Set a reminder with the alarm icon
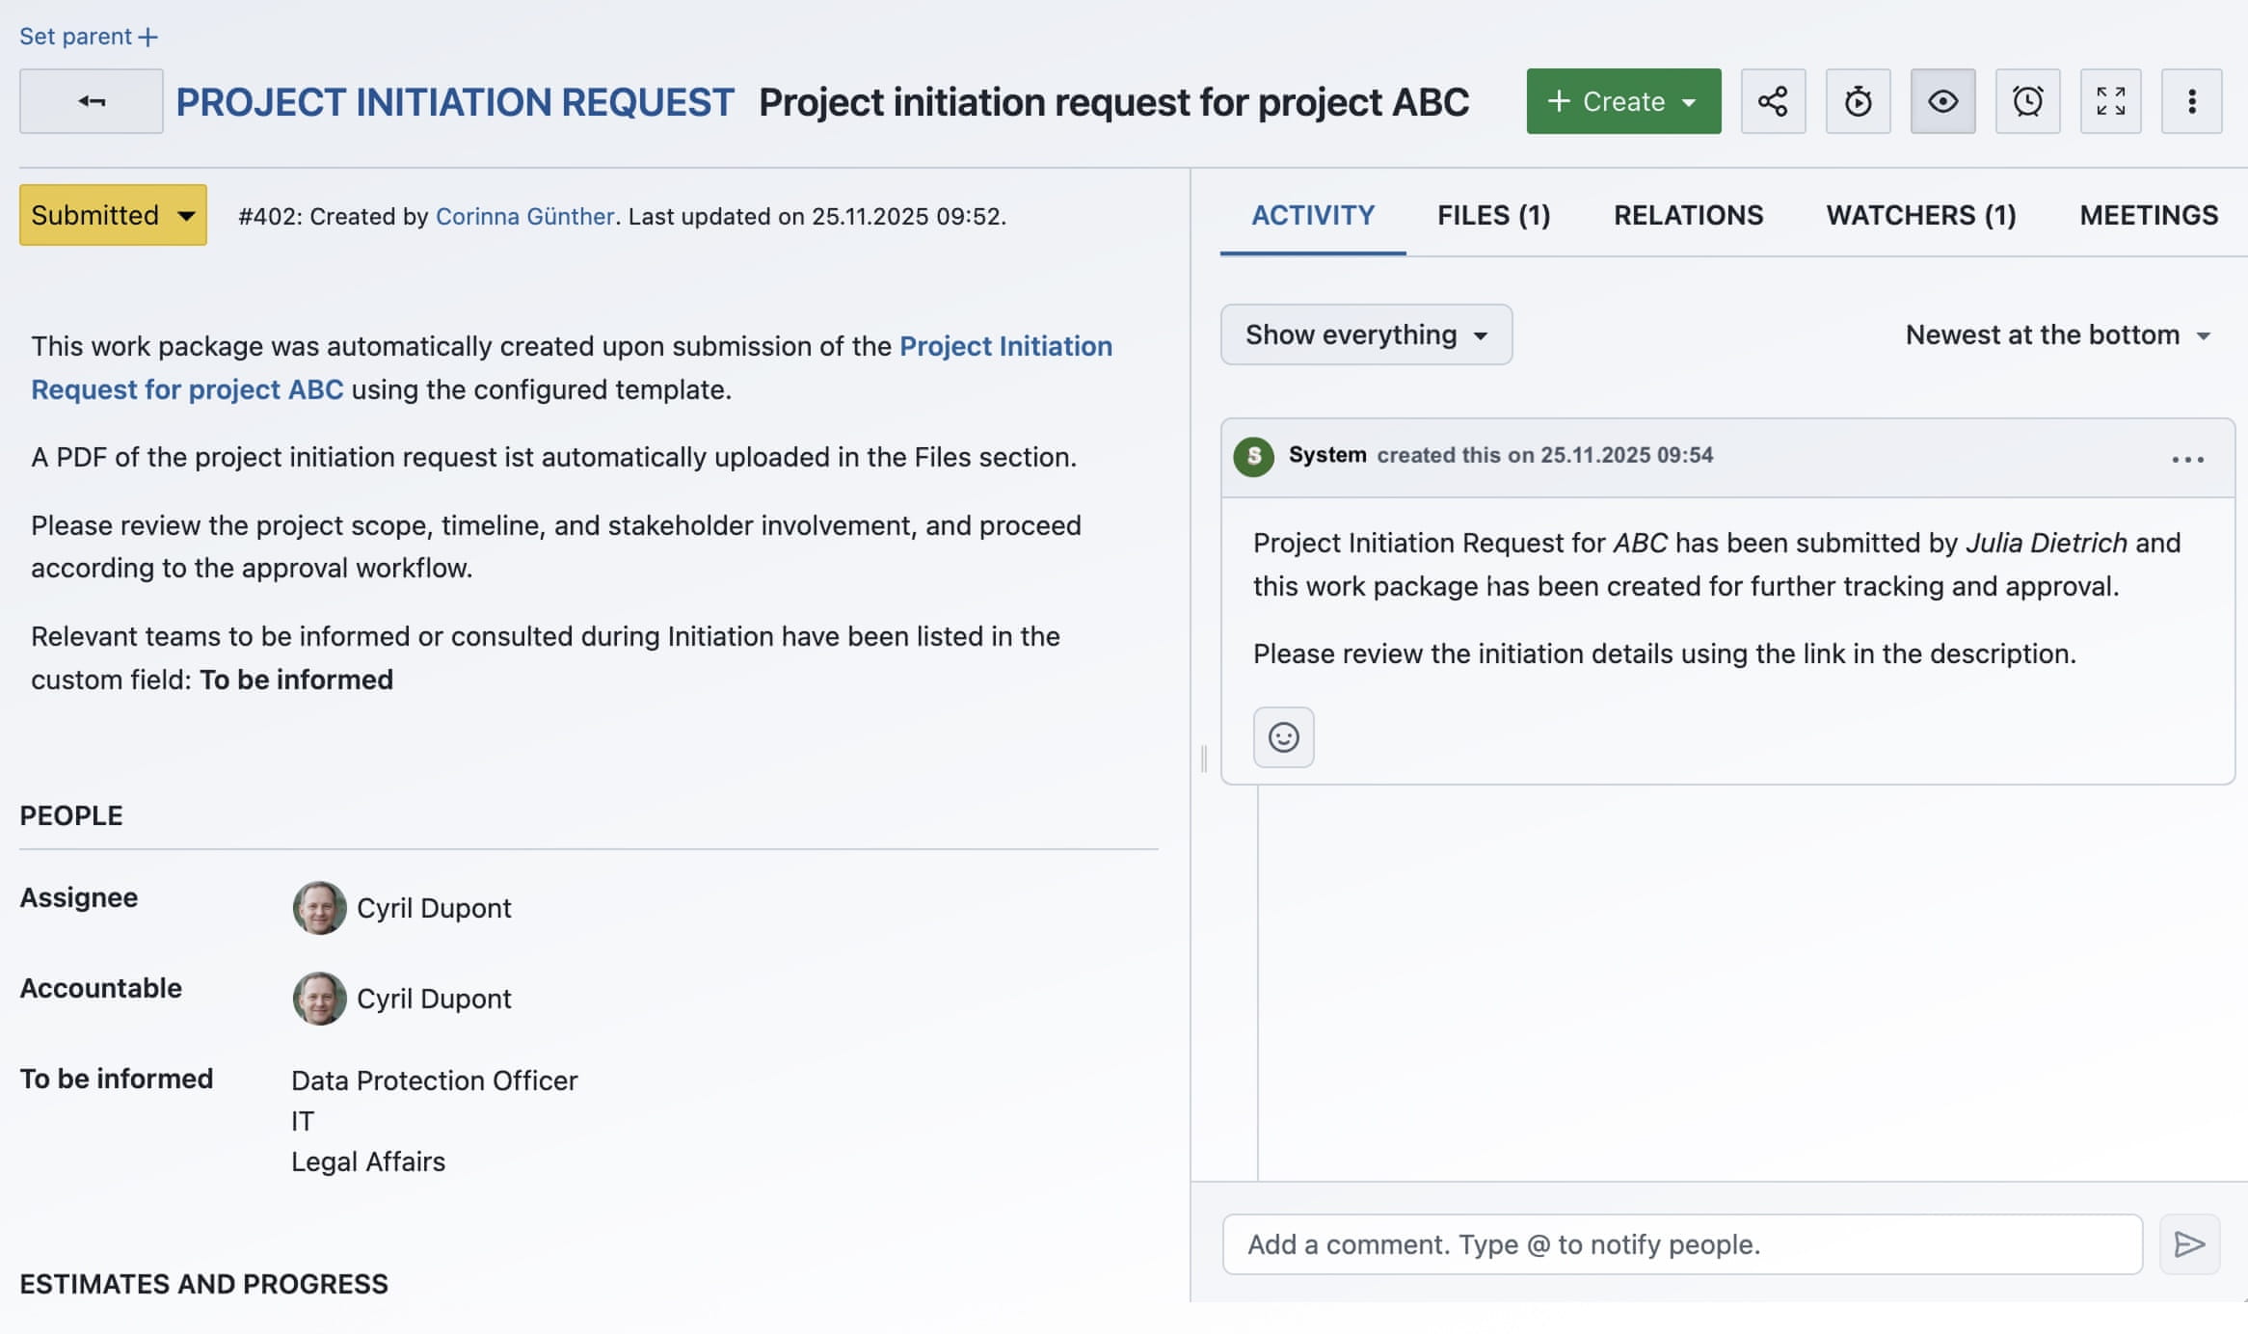This screenshot has height=1334, width=2248. point(2027,101)
